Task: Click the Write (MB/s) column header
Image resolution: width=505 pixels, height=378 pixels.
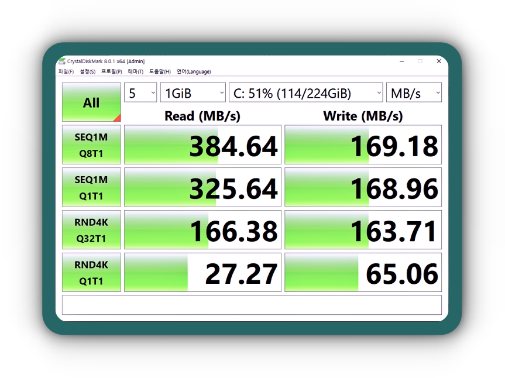Action: [363, 116]
